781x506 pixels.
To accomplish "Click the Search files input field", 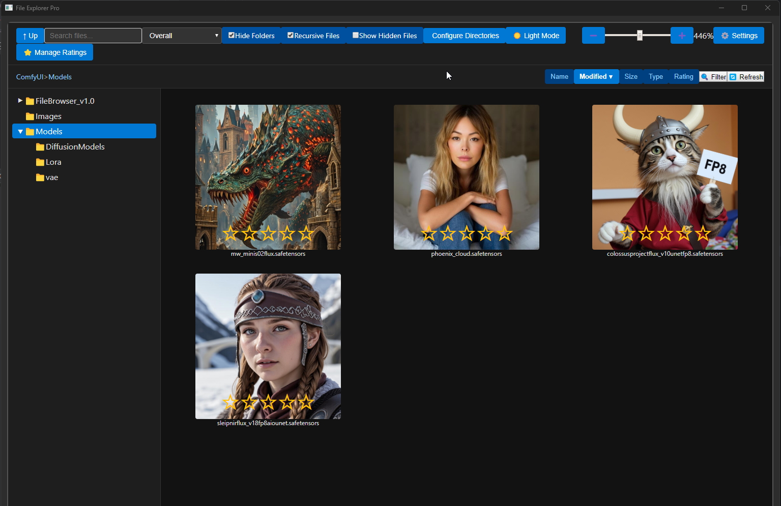I will 93,36.
